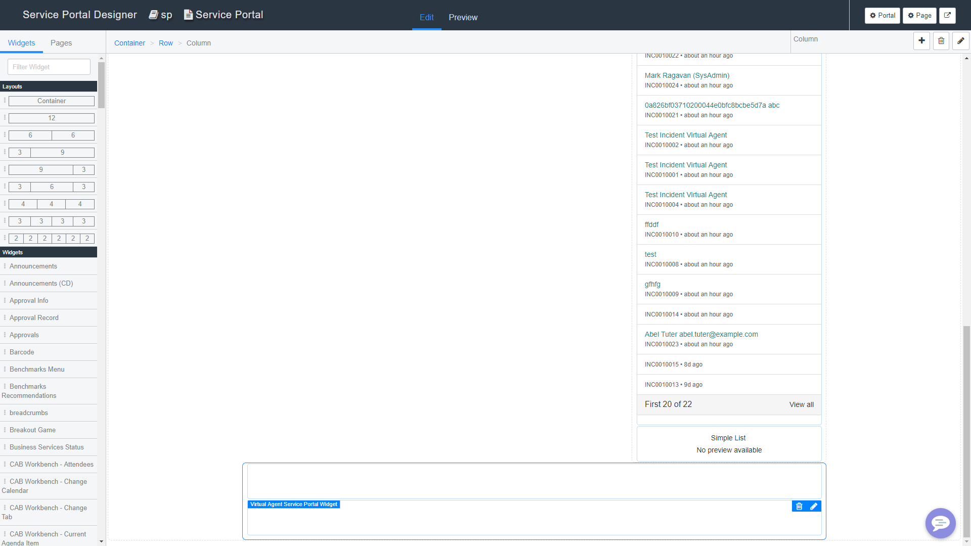Delete the Virtual Agent widget via trash icon
The height and width of the screenshot is (546, 971).
coord(799,506)
